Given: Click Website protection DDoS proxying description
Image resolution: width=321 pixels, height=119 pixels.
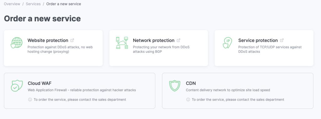Looking at the screenshot, I should 60,49.
